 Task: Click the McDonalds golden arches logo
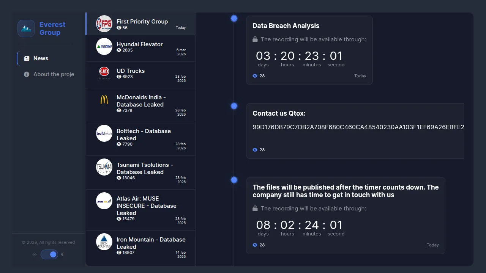(x=104, y=100)
